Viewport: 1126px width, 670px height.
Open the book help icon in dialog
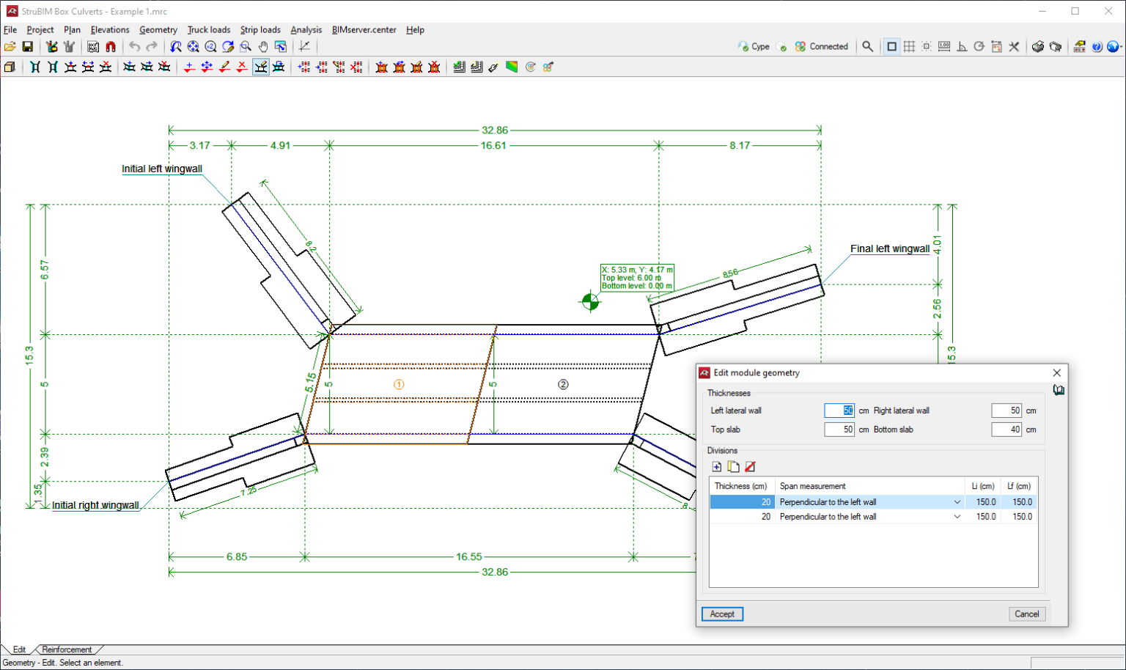[x=1059, y=390]
